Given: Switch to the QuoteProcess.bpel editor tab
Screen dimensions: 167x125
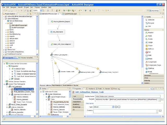Looking at the screenshot, I should click(70, 14).
